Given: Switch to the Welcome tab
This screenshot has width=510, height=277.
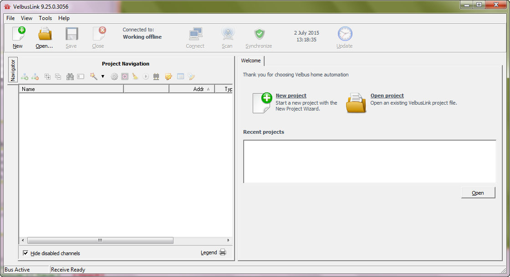Looking at the screenshot, I should coord(251,60).
